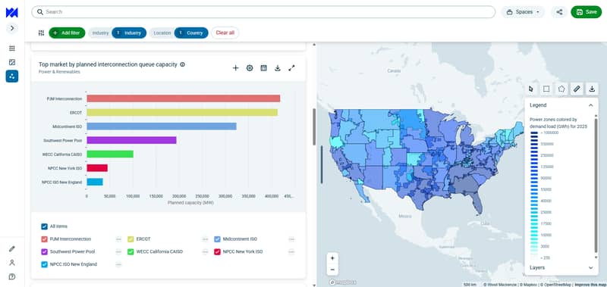Uncheck the All items checkbox

[45, 226]
